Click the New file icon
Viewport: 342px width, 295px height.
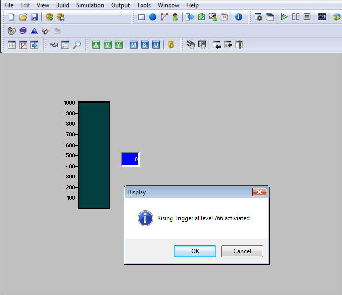click(x=12, y=17)
